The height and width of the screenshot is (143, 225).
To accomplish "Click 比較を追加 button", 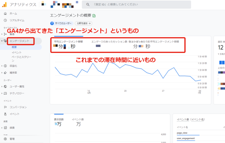I will (84, 23).
